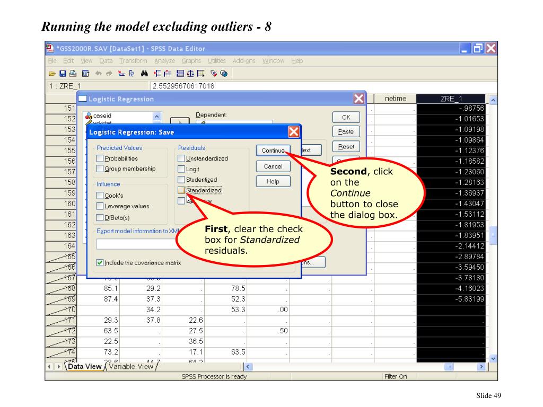Uncheck Include the covariance matrix
543x407 pixels.
(x=100, y=263)
